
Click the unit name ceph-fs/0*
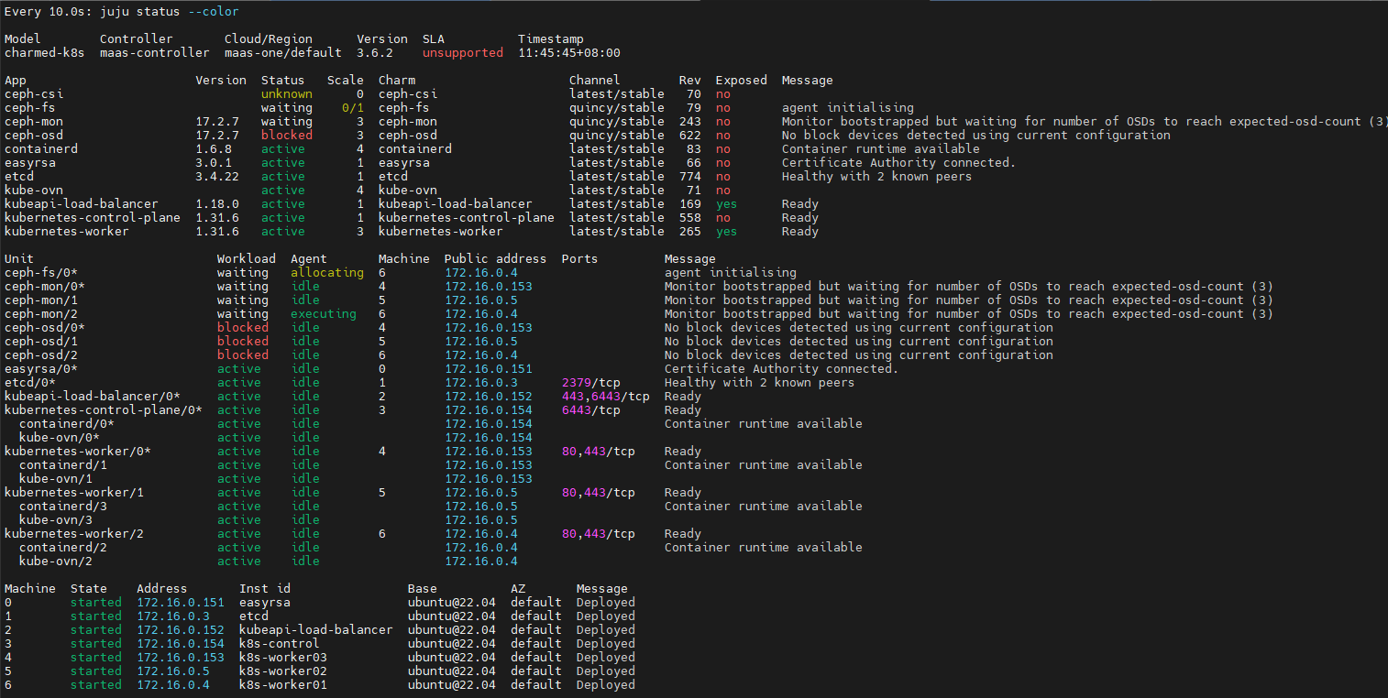click(x=41, y=272)
